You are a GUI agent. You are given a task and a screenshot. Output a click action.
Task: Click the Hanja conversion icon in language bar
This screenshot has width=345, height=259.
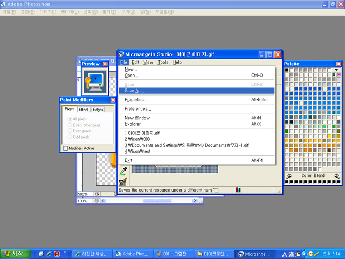coord(291,254)
